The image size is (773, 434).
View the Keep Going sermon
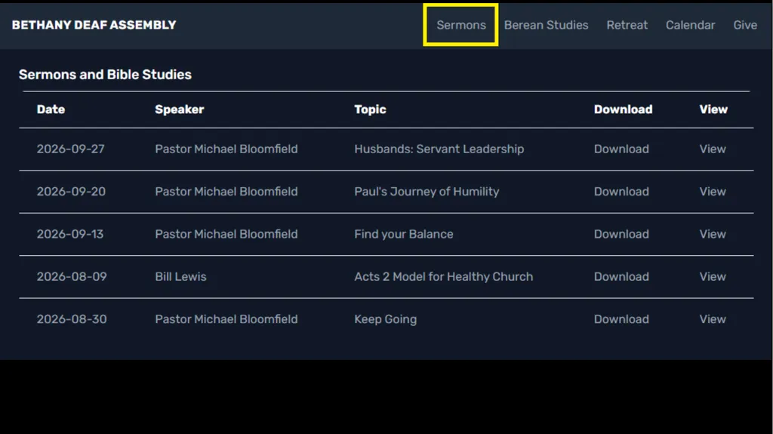point(713,319)
